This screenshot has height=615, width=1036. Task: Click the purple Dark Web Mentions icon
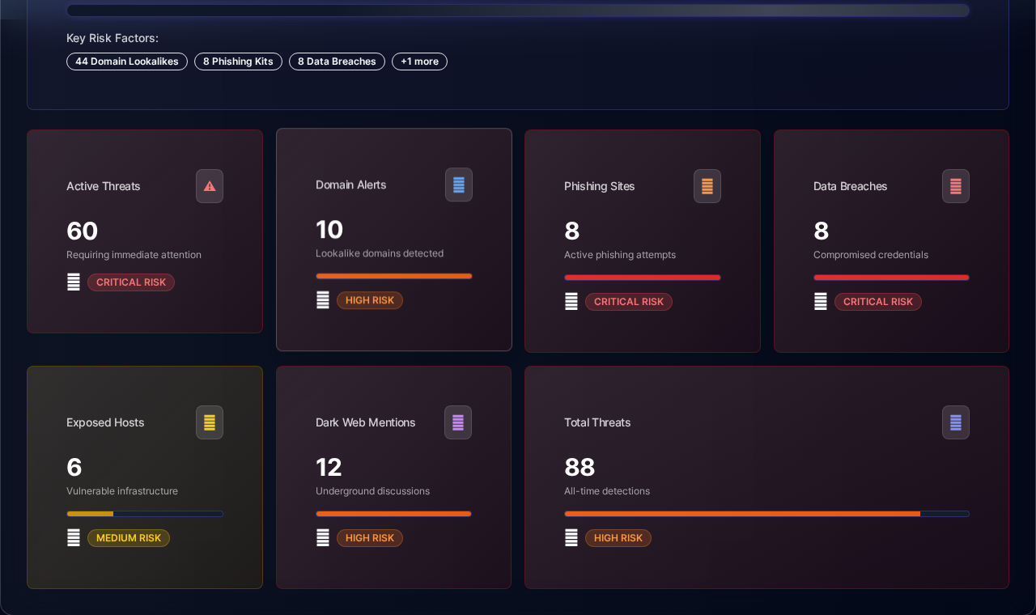coord(458,422)
